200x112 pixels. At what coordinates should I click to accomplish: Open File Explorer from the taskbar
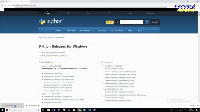pyautogui.click(x=49, y=110)
